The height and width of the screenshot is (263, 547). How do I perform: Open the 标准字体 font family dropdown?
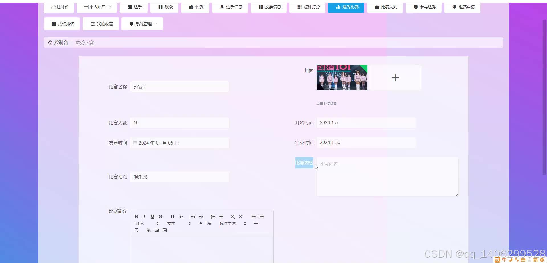(233, 223)
